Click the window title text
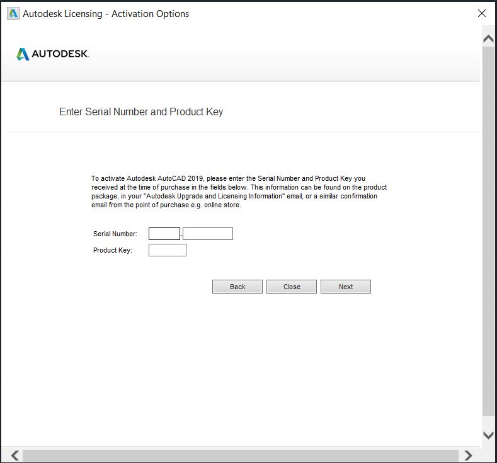497x463 pixels. (x=106, y=13)
